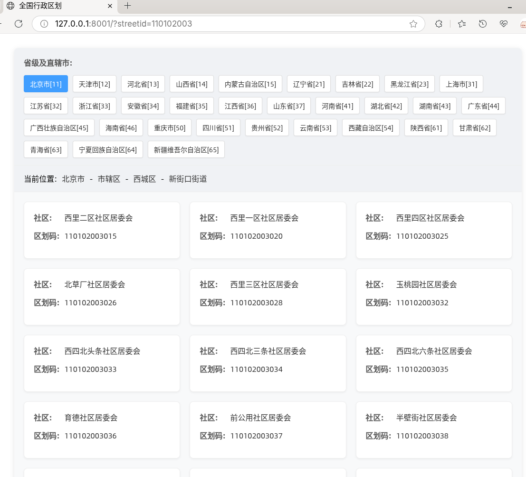Click 西城区 in the current location breadcrumb
Screen dimensions: 526x477
coord(144,179)
